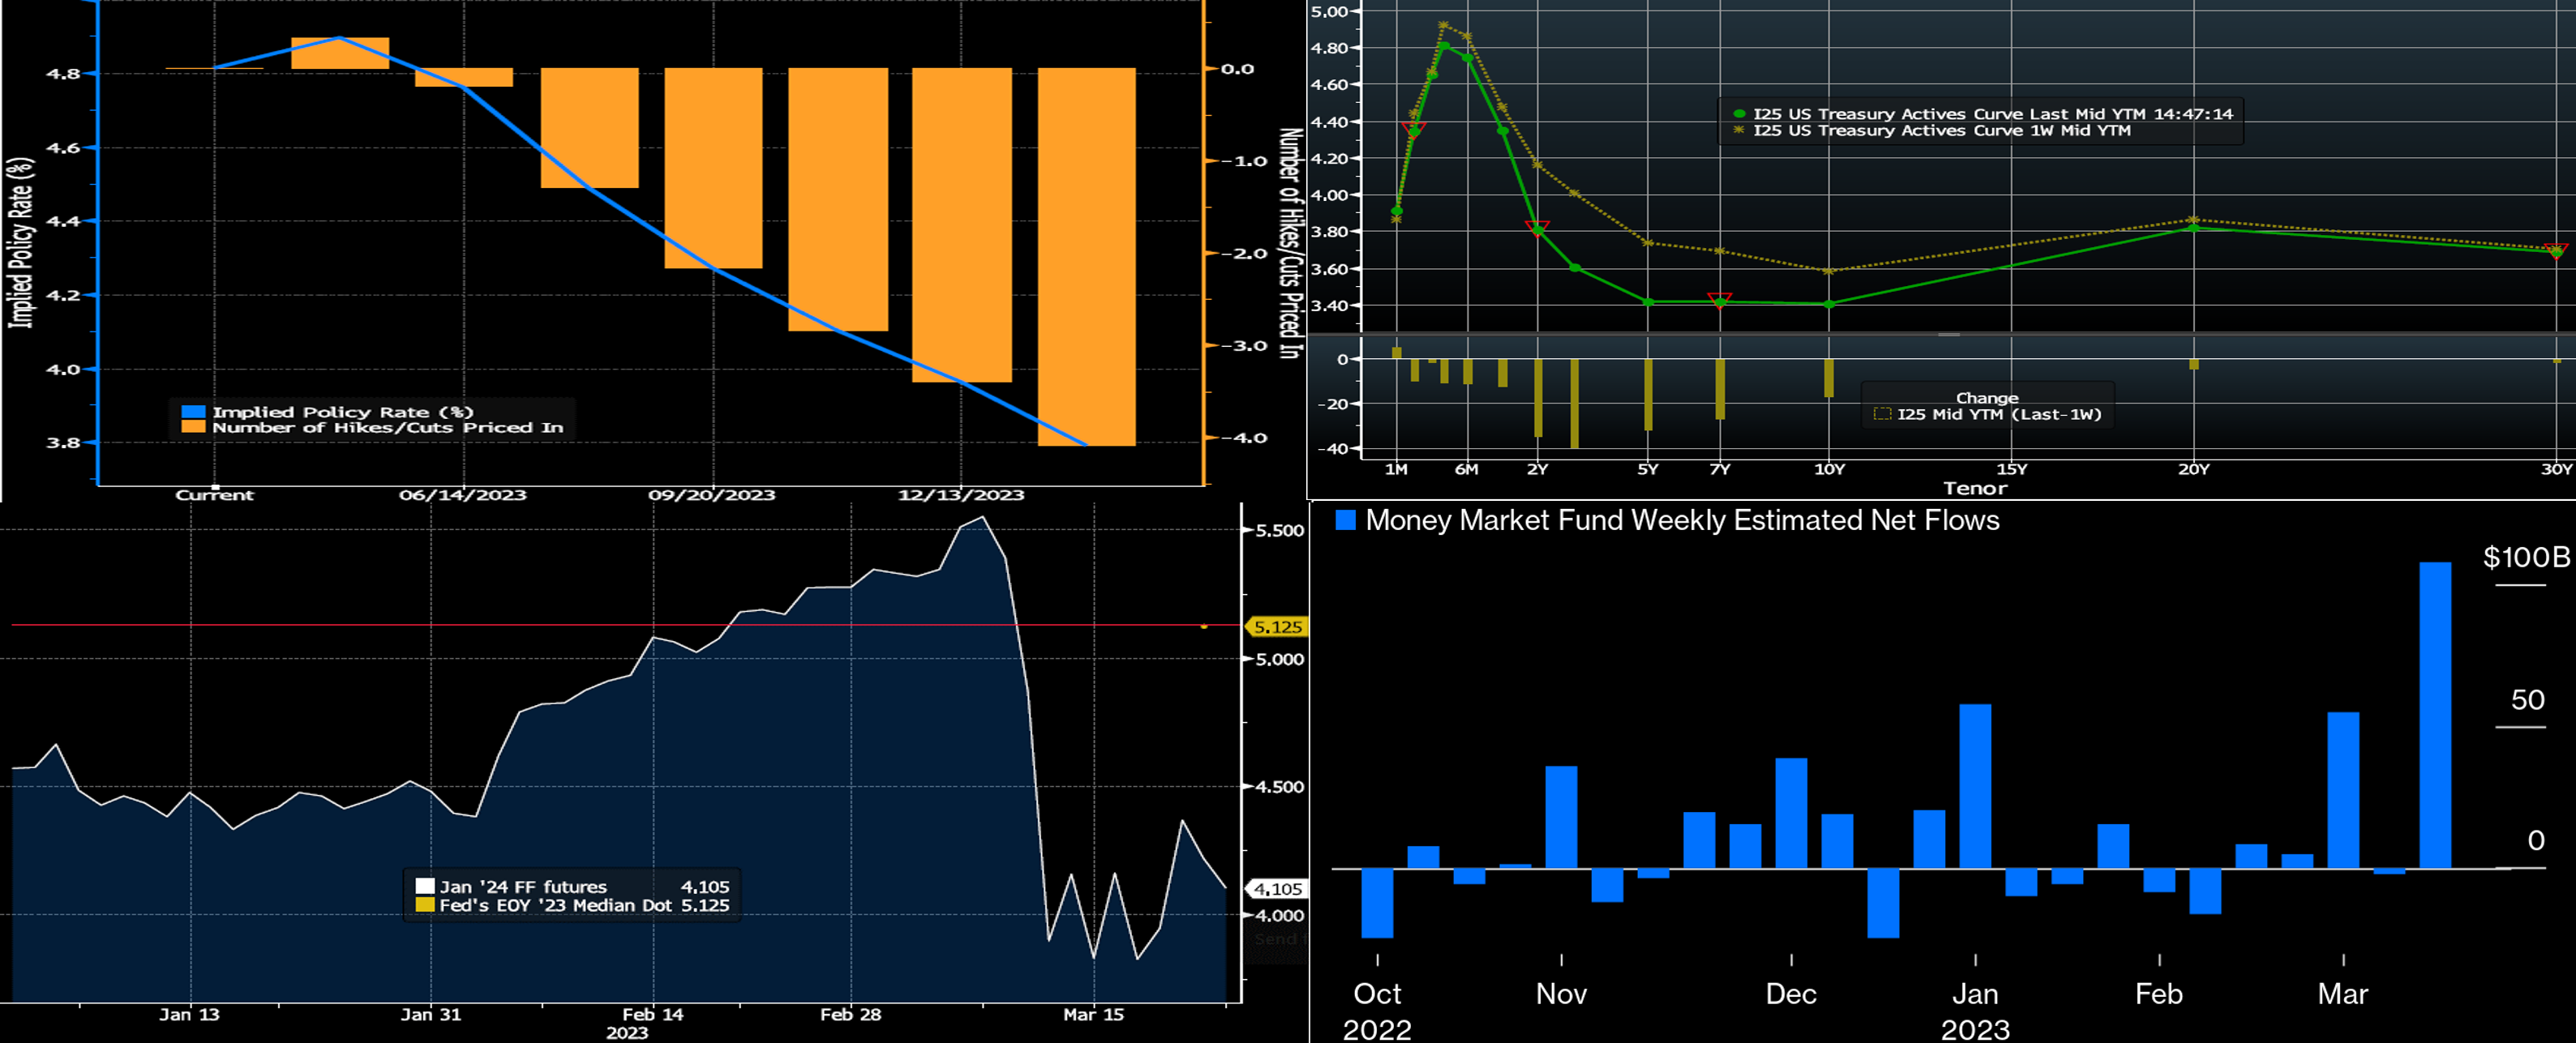
Task: Click the yellow Fed's EOY '23 Median Dot square
Action: coord(425,905)
